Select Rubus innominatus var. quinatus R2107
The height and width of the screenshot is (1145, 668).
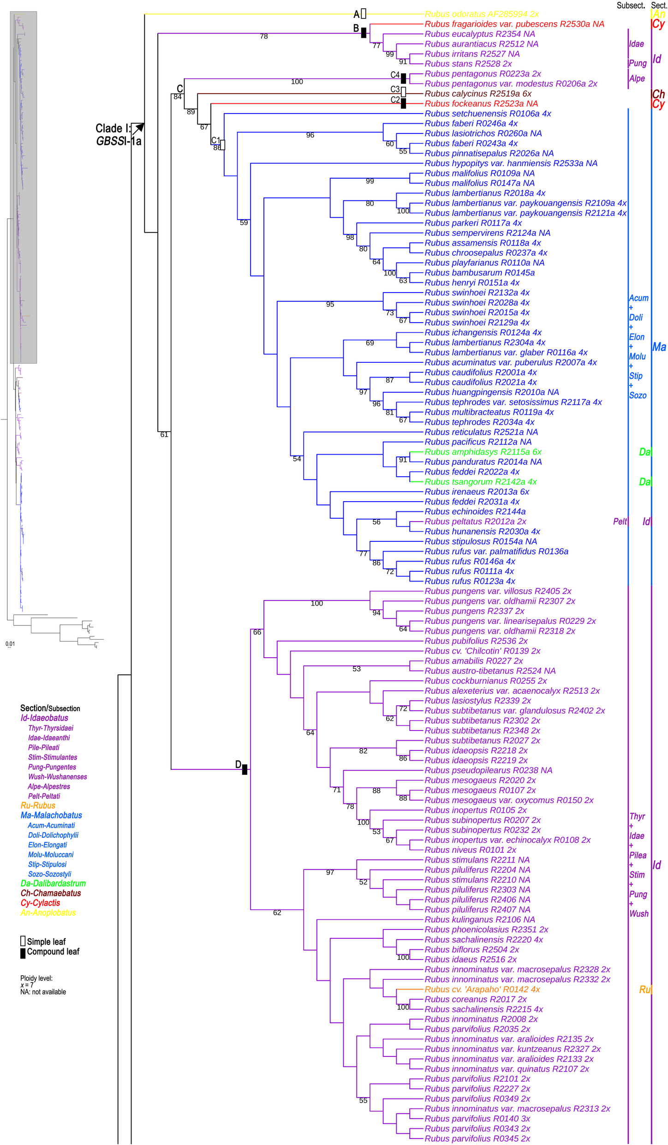(507, 1069)
